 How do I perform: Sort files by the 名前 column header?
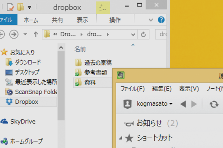click(x=80, y=49)
